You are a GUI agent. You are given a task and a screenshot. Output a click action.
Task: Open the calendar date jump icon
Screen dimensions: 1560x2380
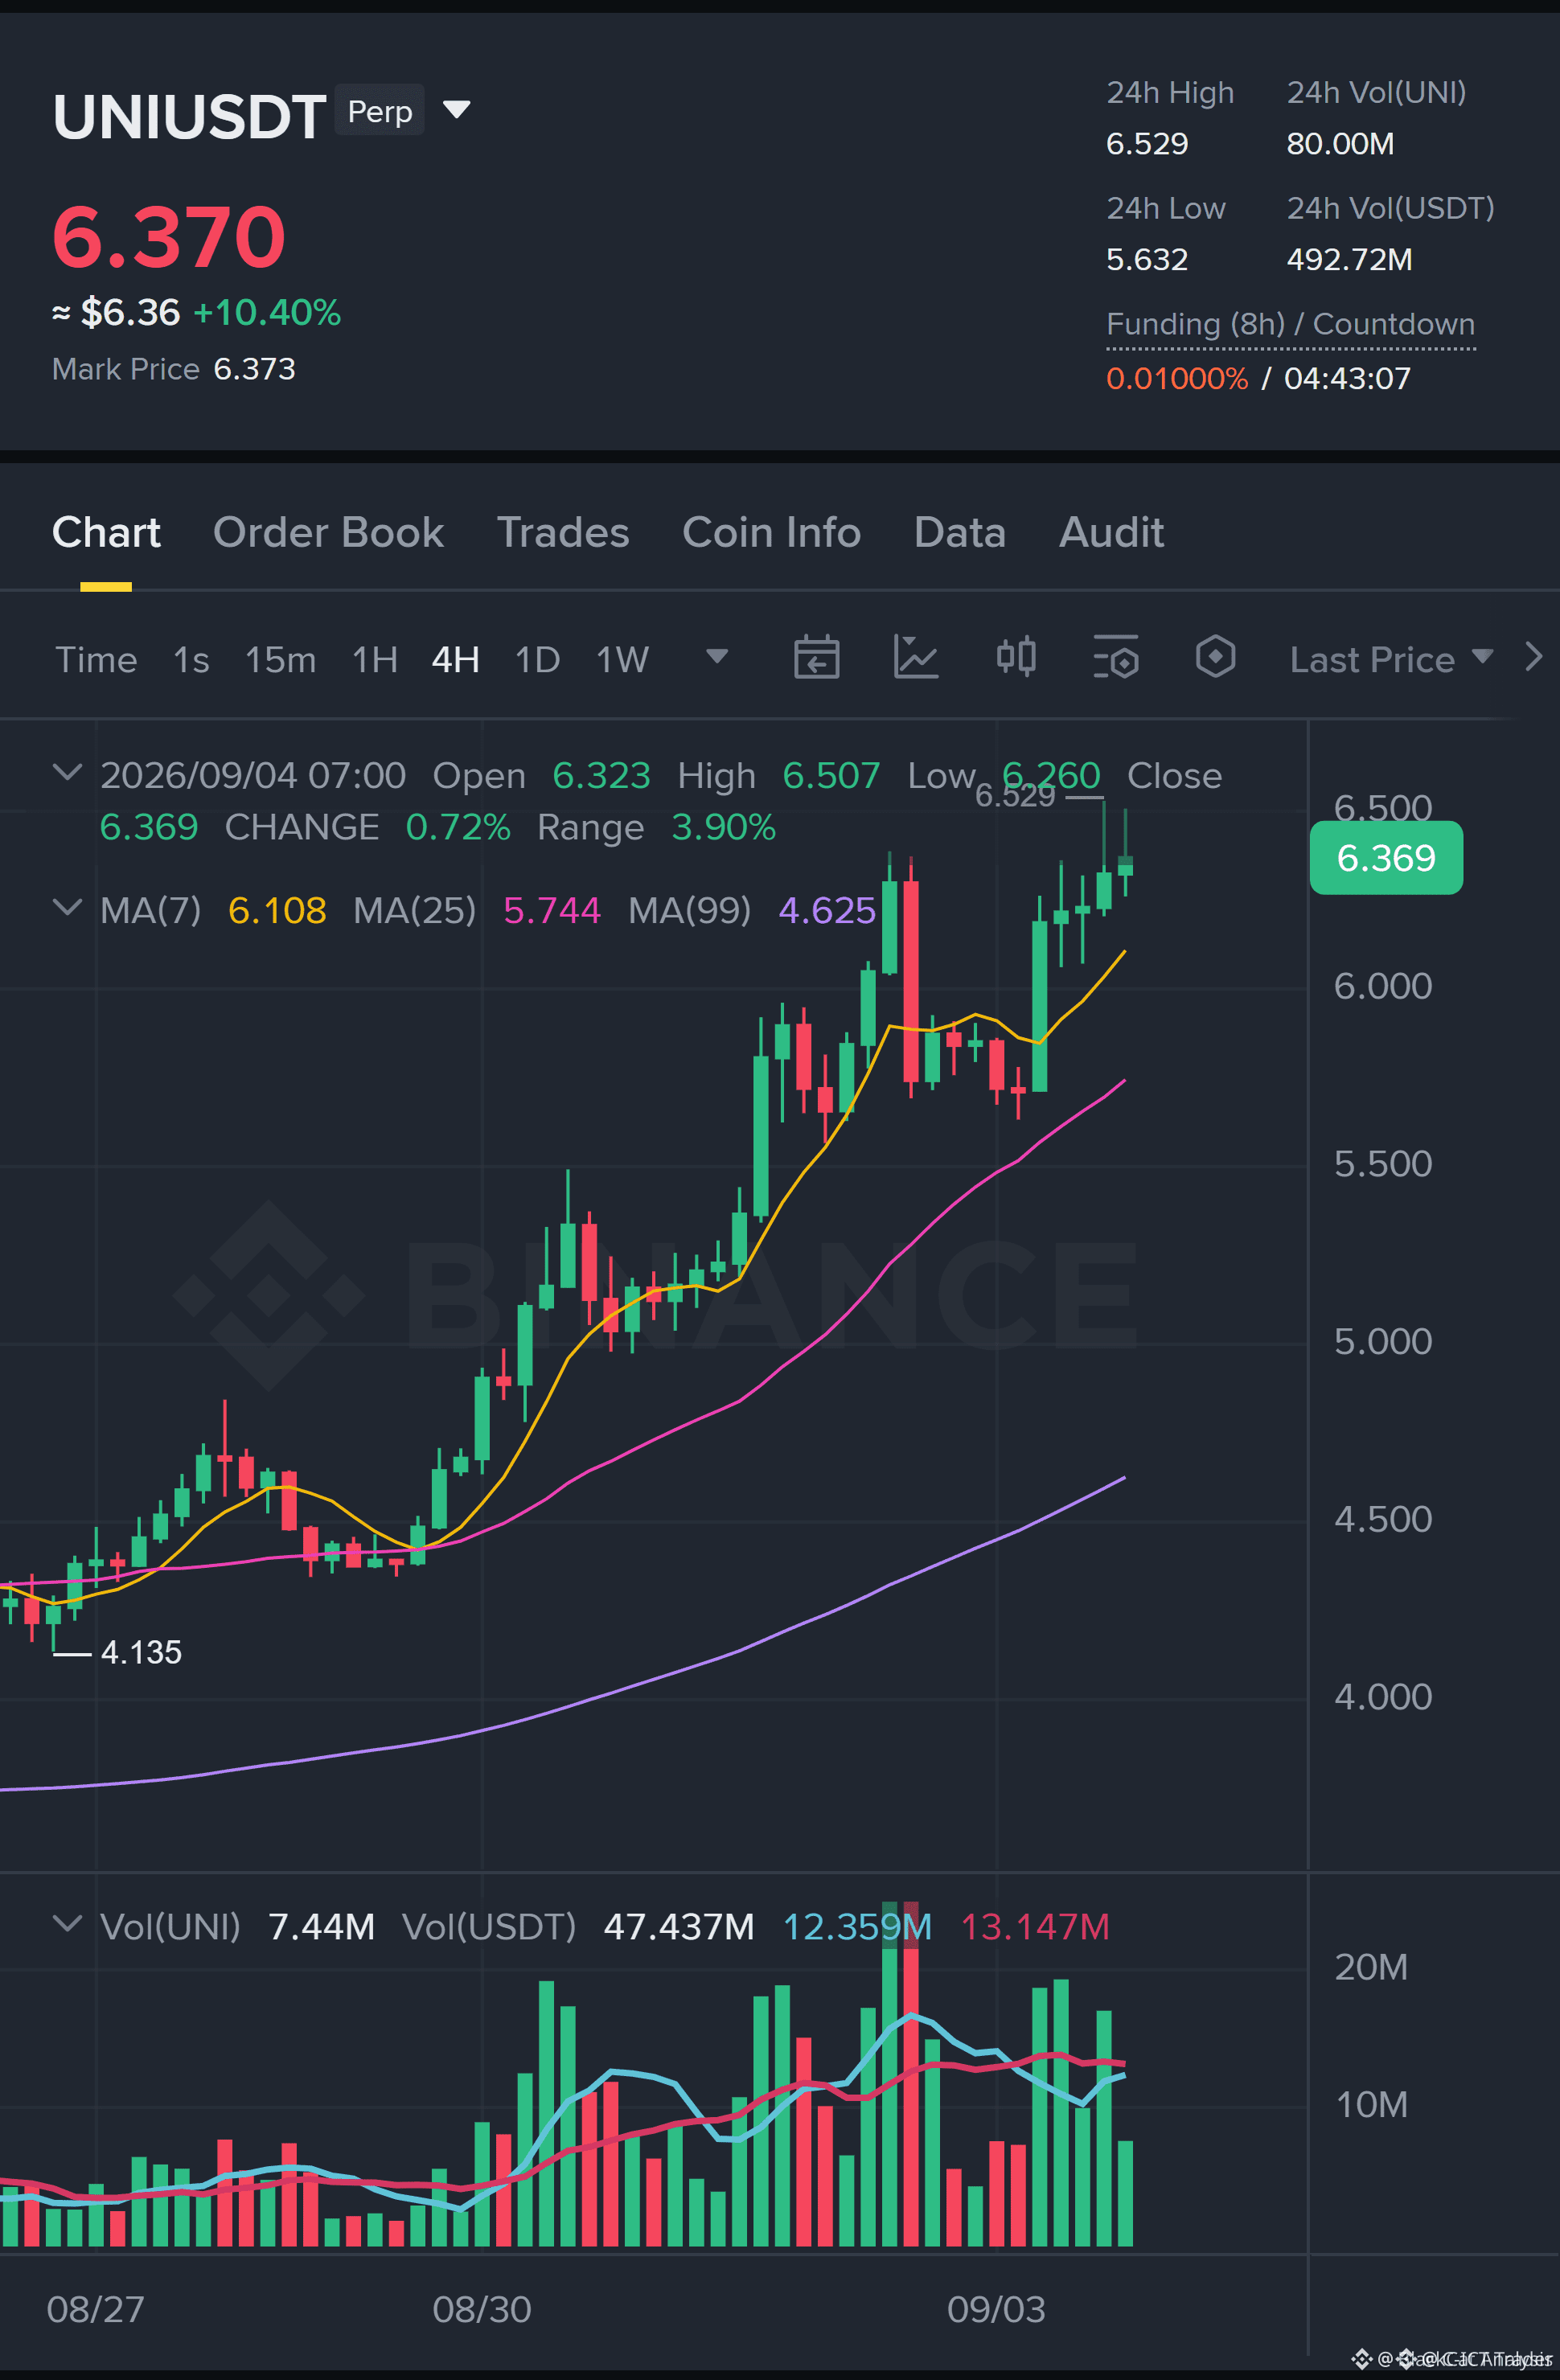tap(816, 658)
